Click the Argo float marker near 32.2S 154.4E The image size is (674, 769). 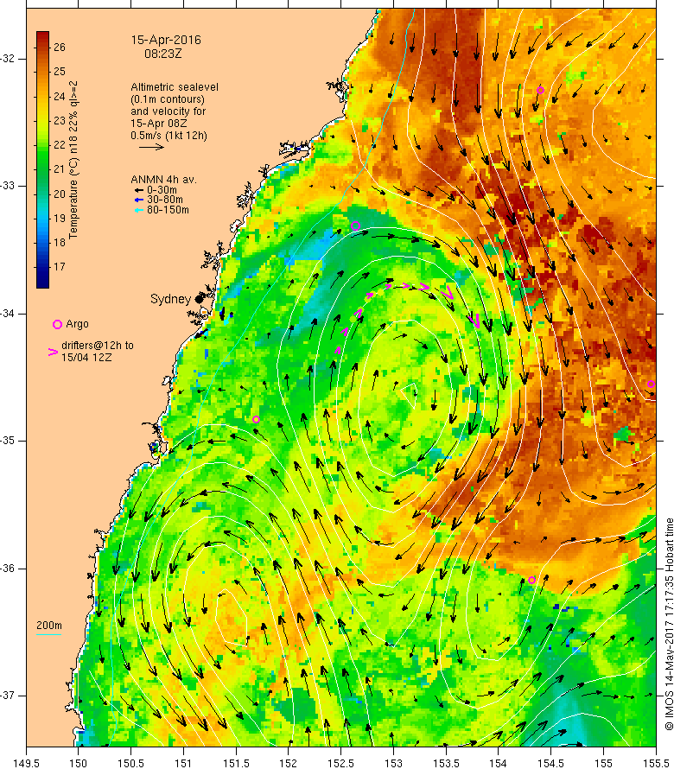click(540, 90)
